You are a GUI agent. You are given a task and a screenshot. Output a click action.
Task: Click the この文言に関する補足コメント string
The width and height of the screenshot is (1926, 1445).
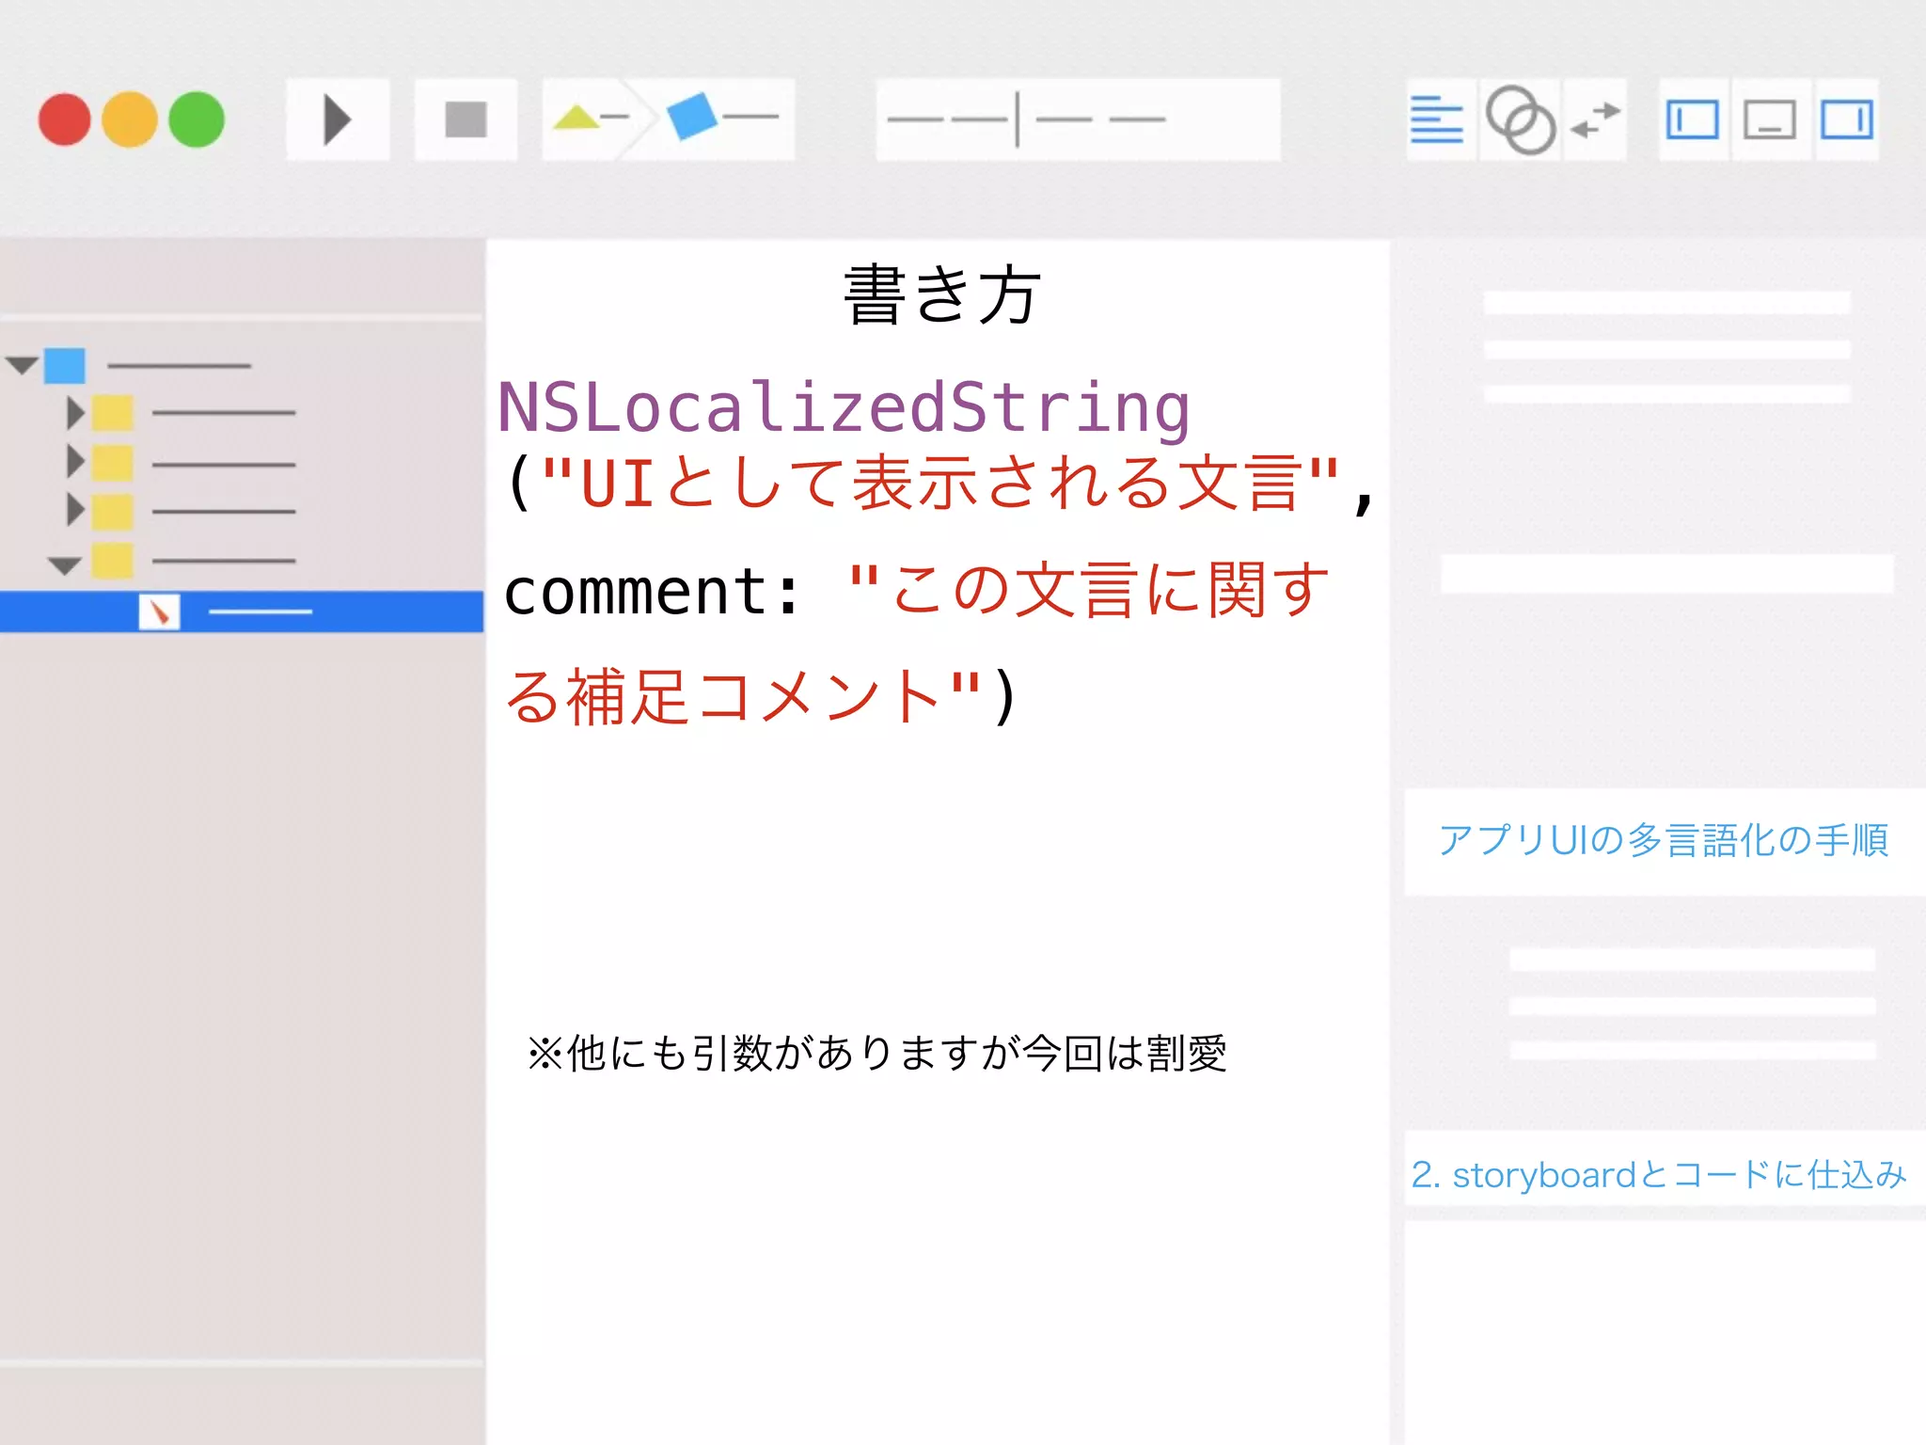[917, 643]
